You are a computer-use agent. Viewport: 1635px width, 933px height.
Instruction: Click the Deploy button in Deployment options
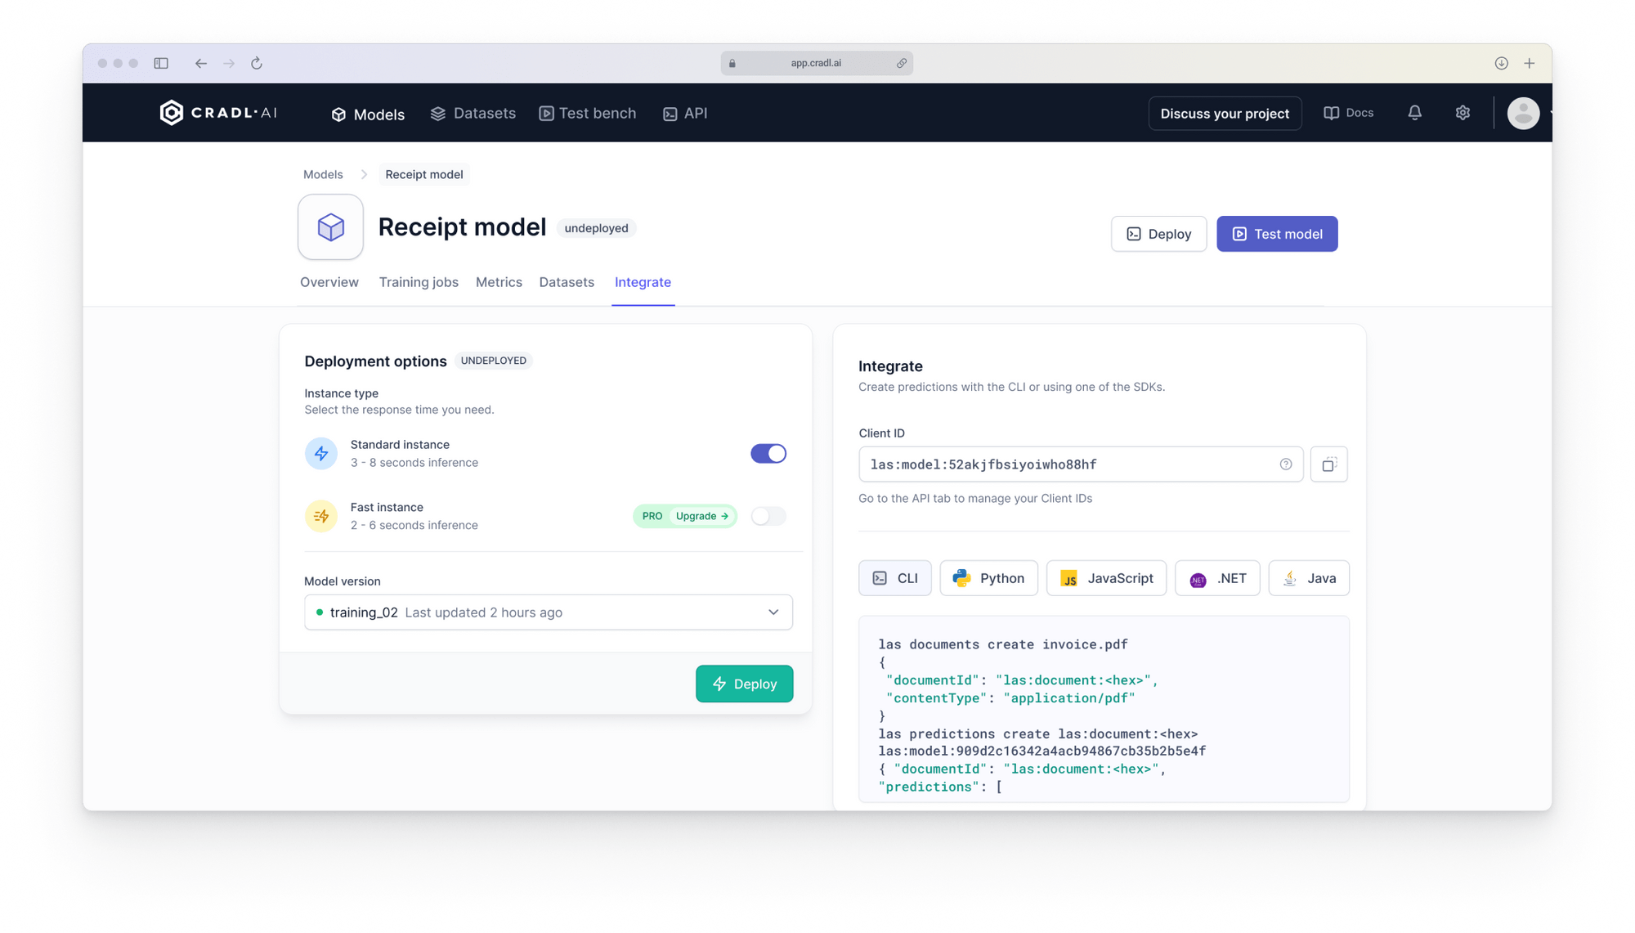click(x=744, y=684)
